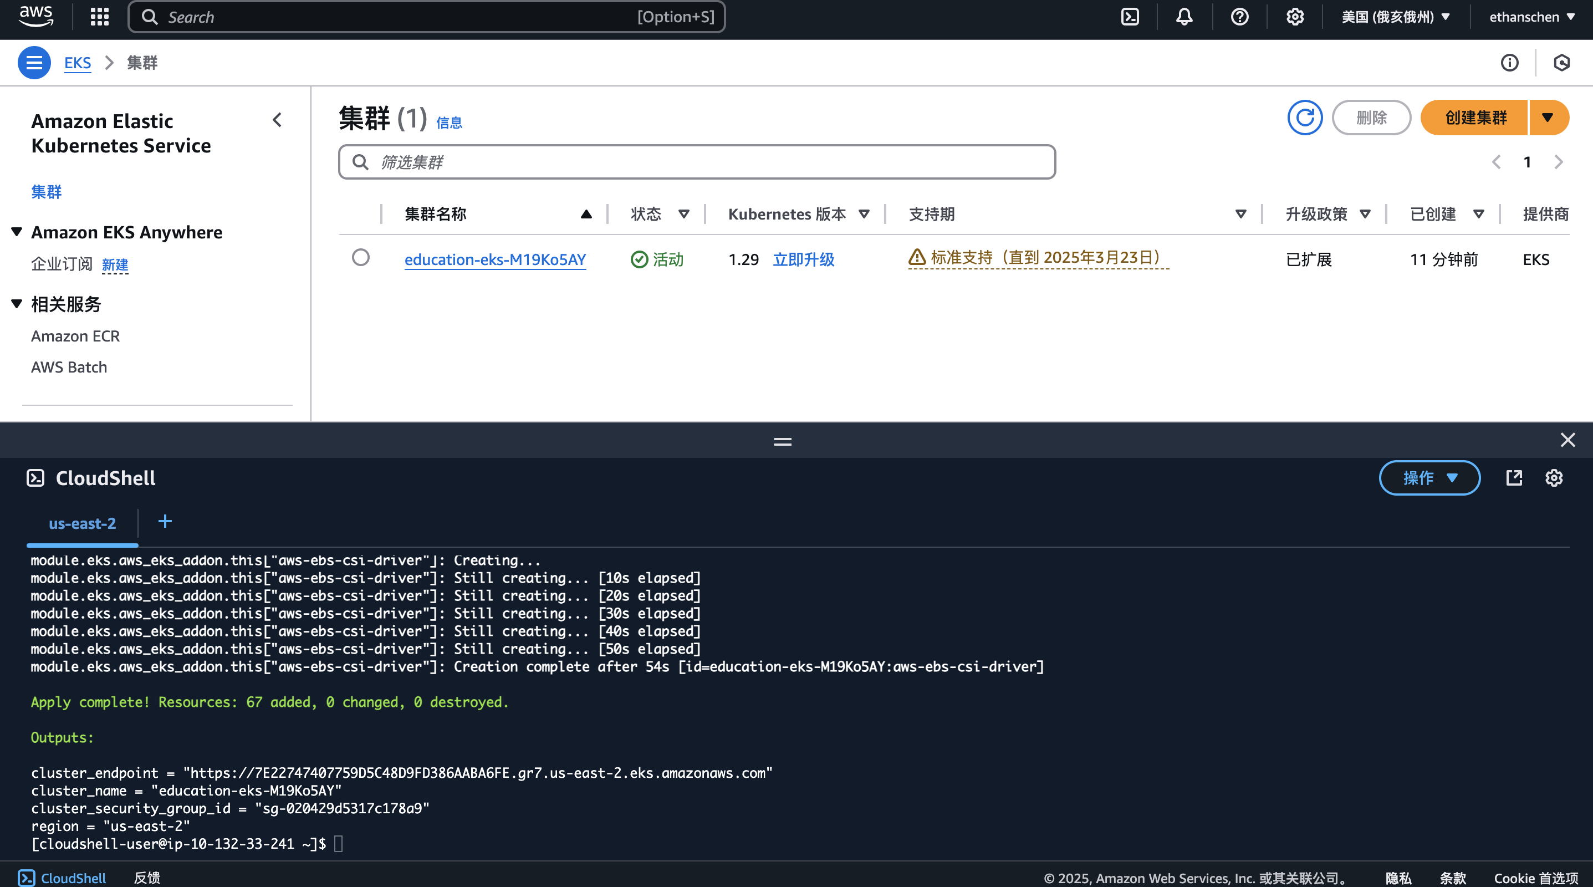Screen dimensions: 1593x887
Task: Collapse the EKS side navigation panel
Action: click(x=277, y=120)
